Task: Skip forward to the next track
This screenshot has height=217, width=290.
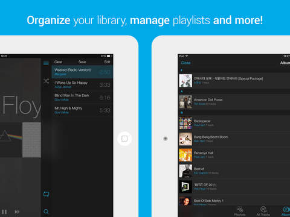Action: pos(17,212)
